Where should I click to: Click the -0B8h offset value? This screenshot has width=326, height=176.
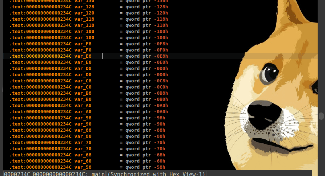[x=161, y=93]
